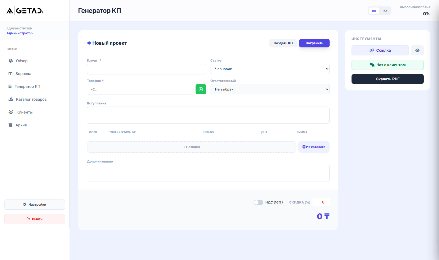The height and width of the screenshot is (260, 439).
Task: Open settings via the Настройки gear icon
Action: [25, 204]
